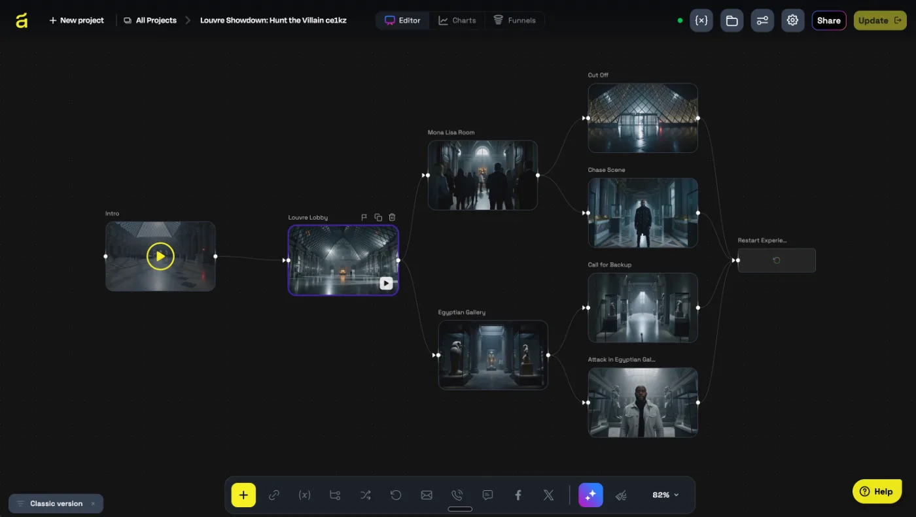
Task: Click the broom clean-up layout icon
Action: pyautogui.click(x=621, y=495)
